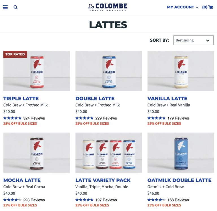This screenshot has width=217, height=211.
Task: Open the Triple Latte product title
Action: click(21, 98)
